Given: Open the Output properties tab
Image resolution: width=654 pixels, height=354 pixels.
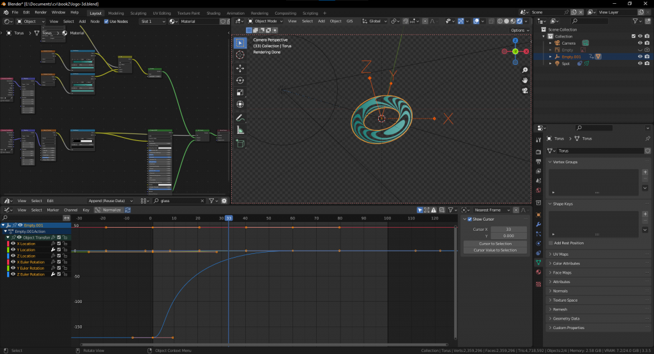Looking at the screenshot, I should click(x=538, y=161).
